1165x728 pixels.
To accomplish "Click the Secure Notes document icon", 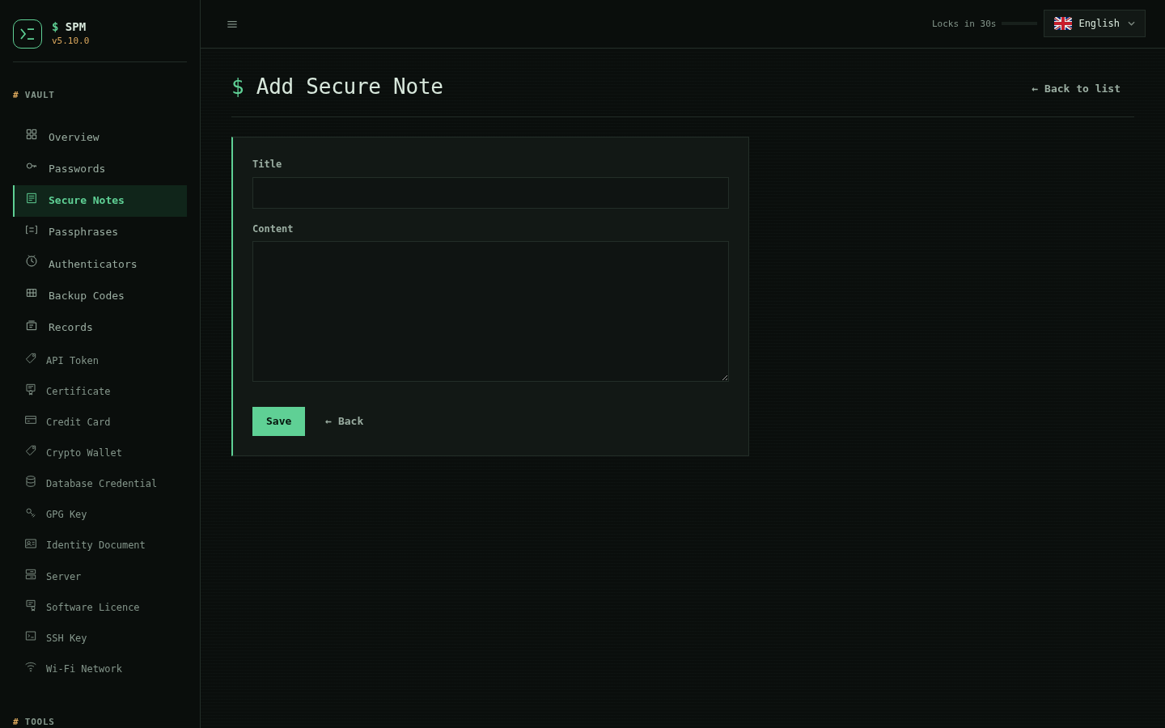I will [x=32, y=198].
